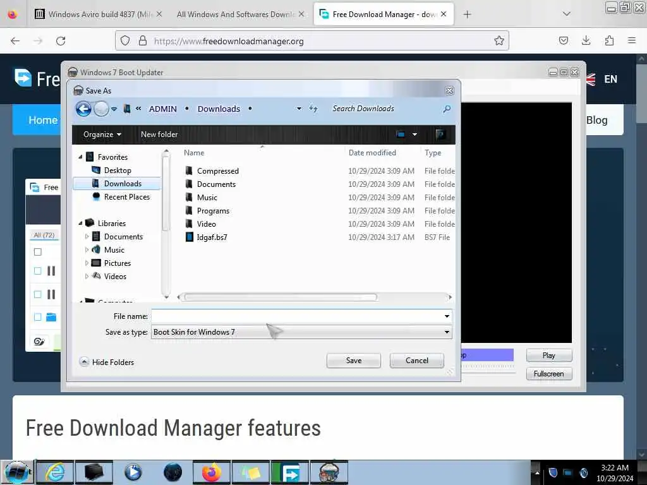Expand the Documents library node
647x485 pixels.
pos(87,237)
